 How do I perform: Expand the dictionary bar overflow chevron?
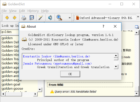pos(138,17)
